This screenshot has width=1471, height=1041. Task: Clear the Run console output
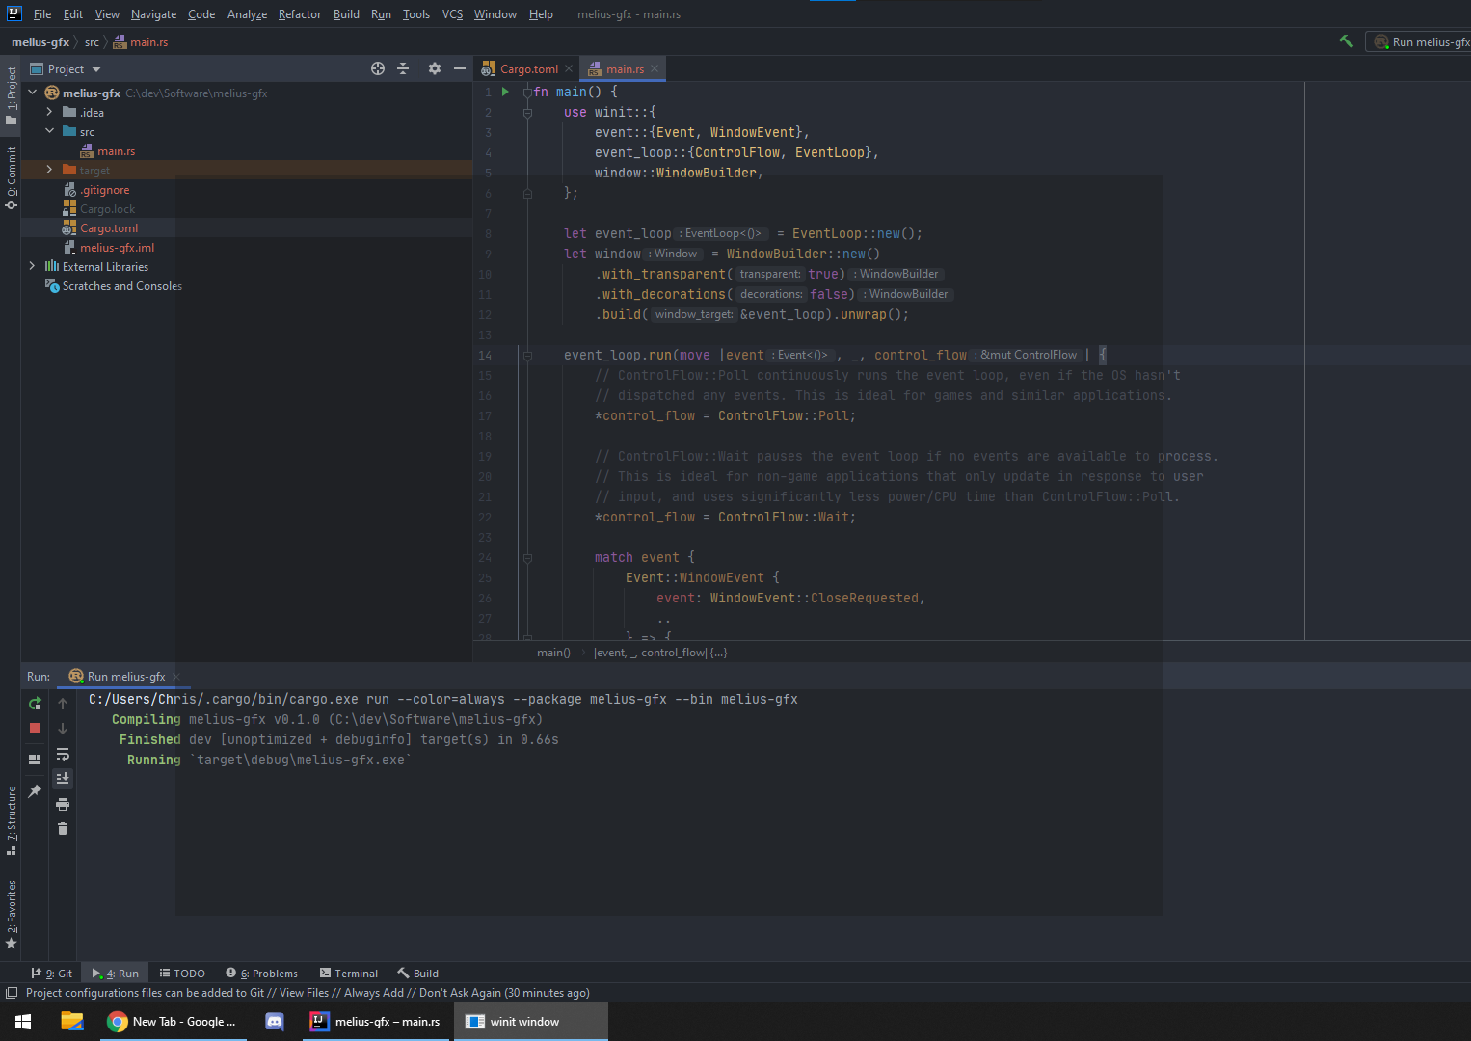pos(63,827)
